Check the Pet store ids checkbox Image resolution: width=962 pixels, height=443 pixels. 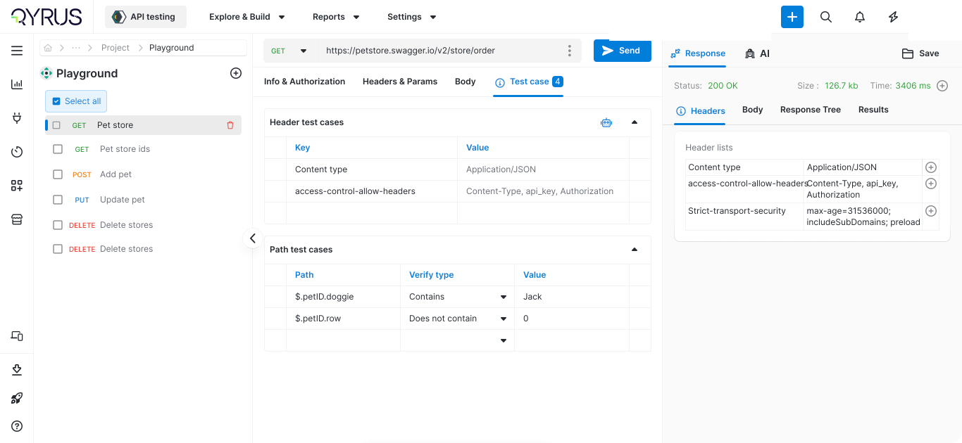(58, 149)
